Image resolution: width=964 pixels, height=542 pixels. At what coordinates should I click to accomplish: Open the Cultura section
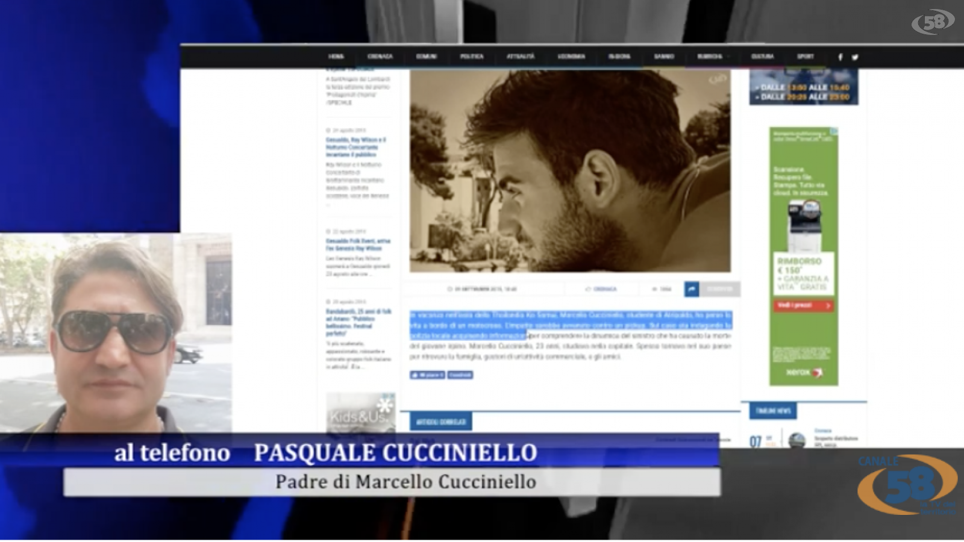[x=762, y=57]
